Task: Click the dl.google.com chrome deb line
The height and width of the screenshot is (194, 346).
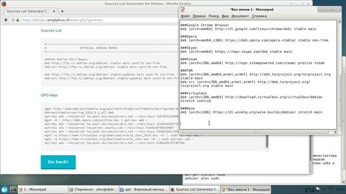Action: coord(248,29)
